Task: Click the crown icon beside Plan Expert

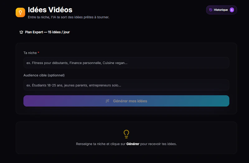Action: 21,32
